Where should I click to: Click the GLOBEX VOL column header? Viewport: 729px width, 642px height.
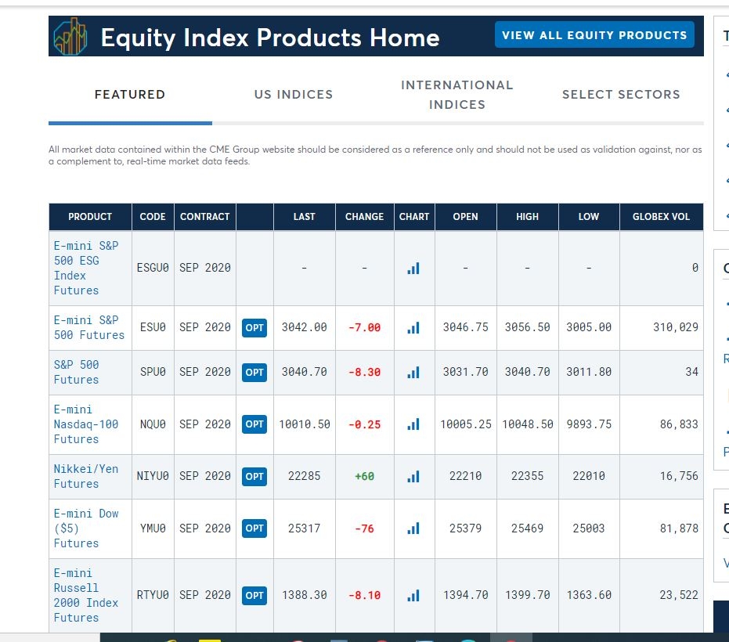(661, 217)
